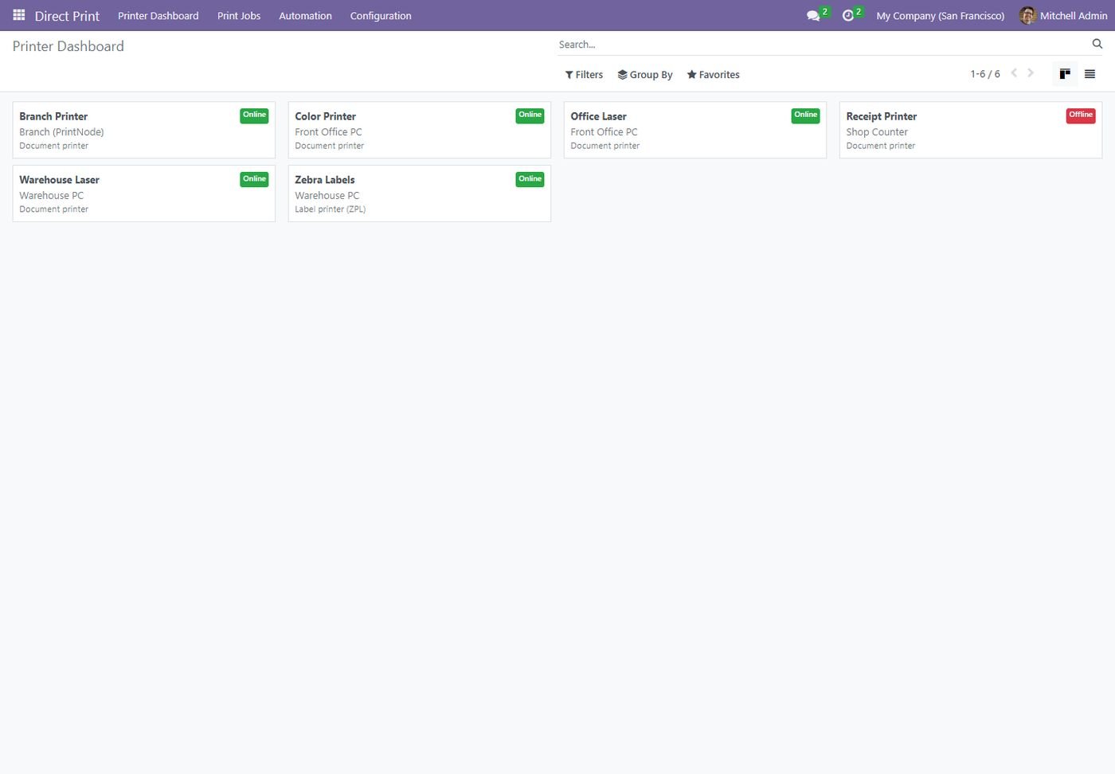Click the Label printer (ZPL) text
This screenshot has width=1115, height=774.
(331, 209)
